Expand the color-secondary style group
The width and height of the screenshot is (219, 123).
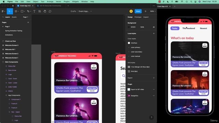[x=129, y=52]
